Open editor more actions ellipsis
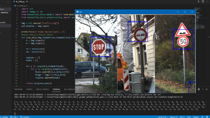 (207, 1)
